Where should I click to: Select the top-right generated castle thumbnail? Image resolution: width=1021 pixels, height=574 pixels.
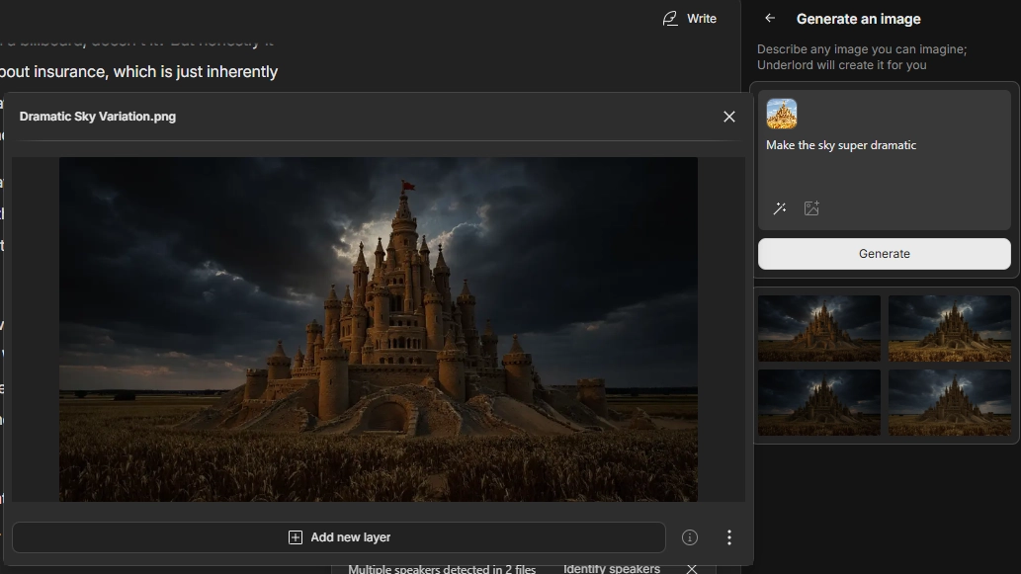[949, 329]
